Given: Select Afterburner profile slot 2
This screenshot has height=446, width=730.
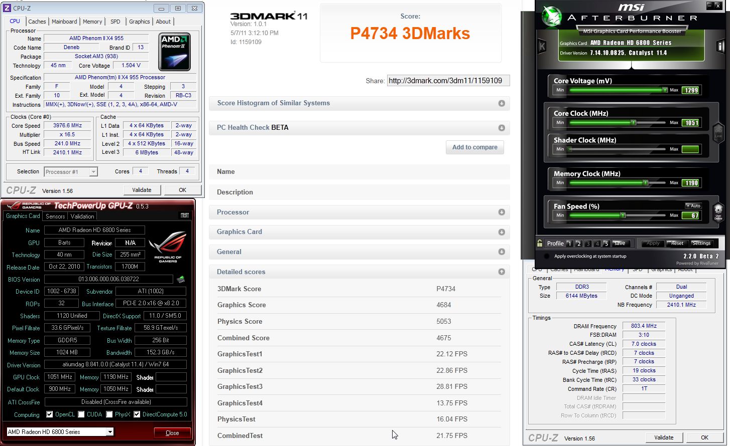Looking at the screenshot, I should point(578,244).
